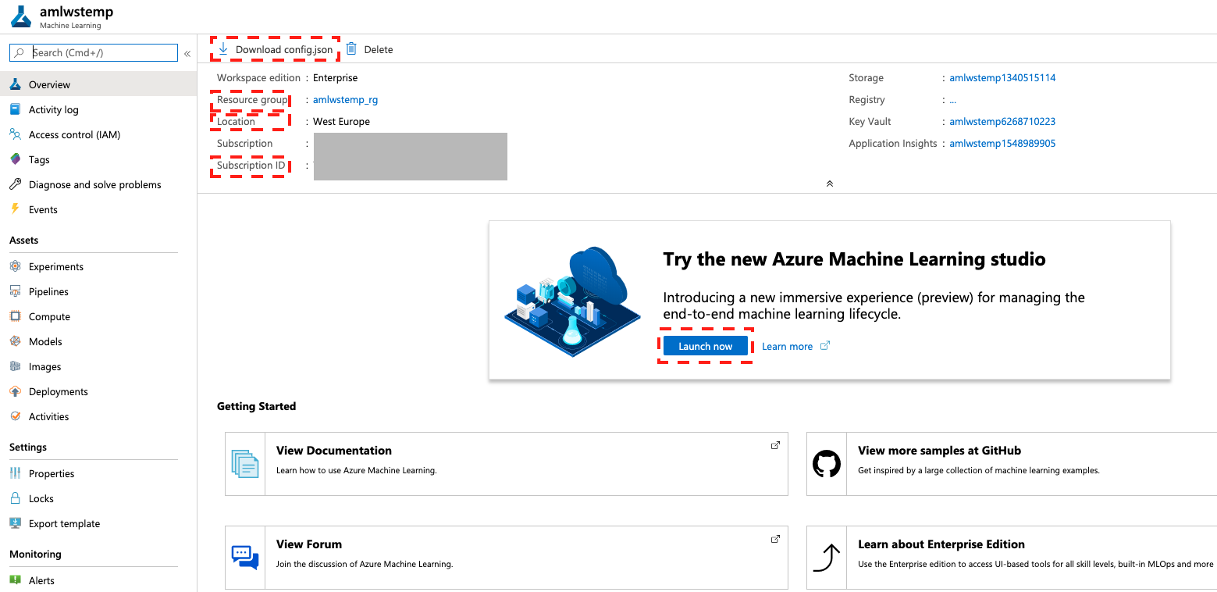Click the Pipelines icon
Screen dimensions: 1217x592
pos(15,291)
